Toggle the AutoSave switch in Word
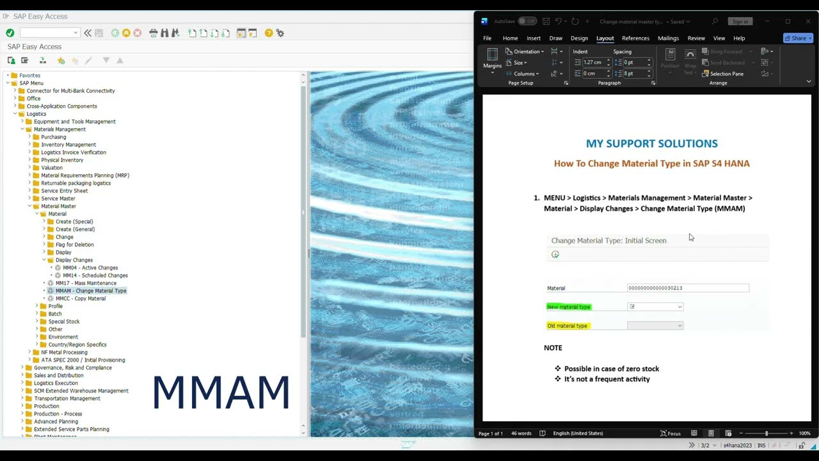 (527, 21)
